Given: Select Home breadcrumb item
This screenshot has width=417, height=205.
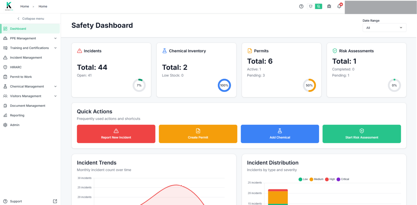Looking at the screenshot, I should tap(24, 6).
